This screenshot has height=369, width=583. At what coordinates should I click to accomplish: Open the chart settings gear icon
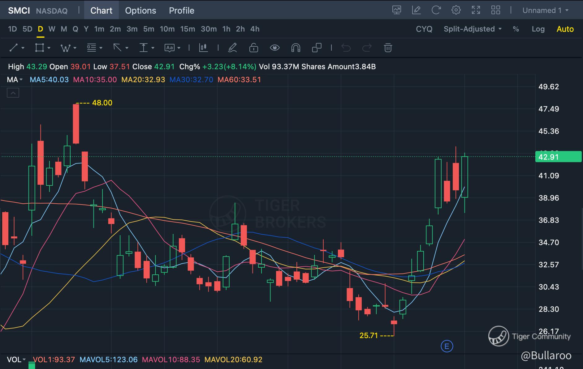456,10
